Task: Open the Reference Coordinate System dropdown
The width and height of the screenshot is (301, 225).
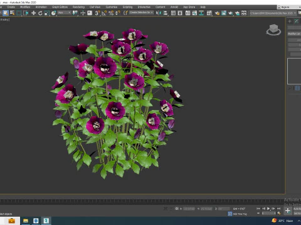Action: click(65, 12)
